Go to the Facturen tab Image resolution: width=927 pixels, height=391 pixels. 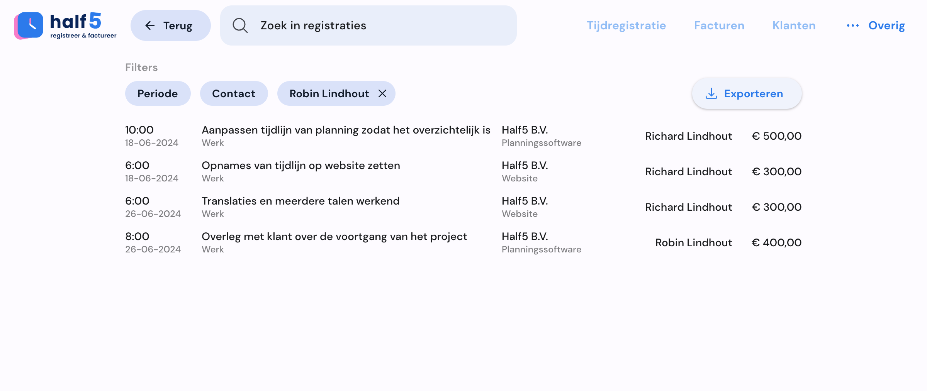(719, 25)
